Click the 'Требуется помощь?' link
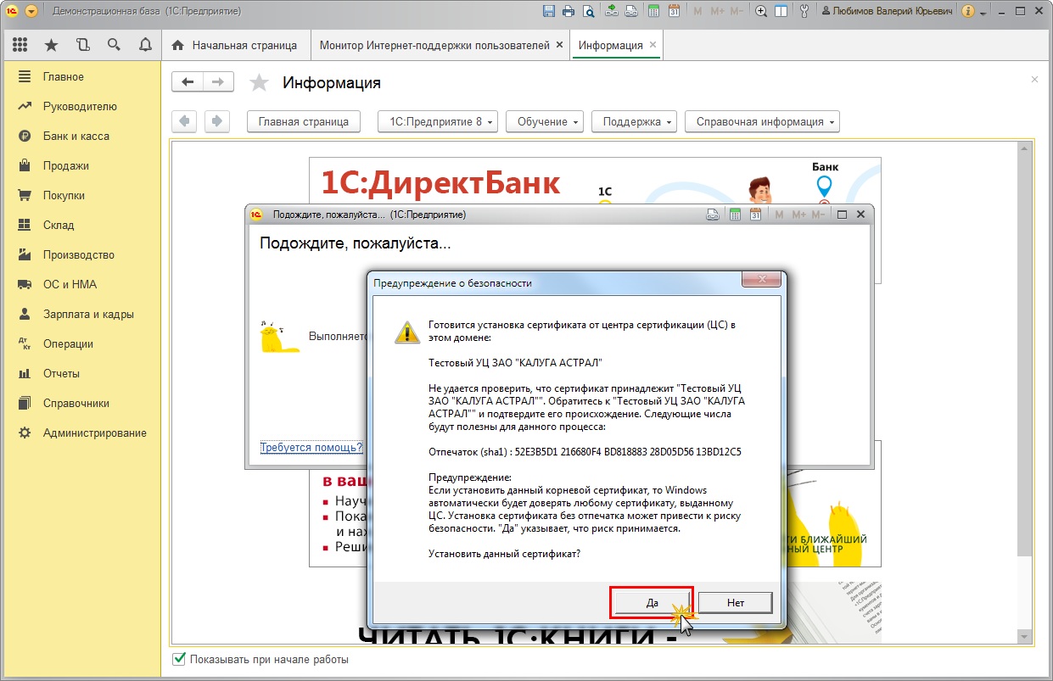The height and width of the screenshot is (681, 1053). click(x=311, y=447)
